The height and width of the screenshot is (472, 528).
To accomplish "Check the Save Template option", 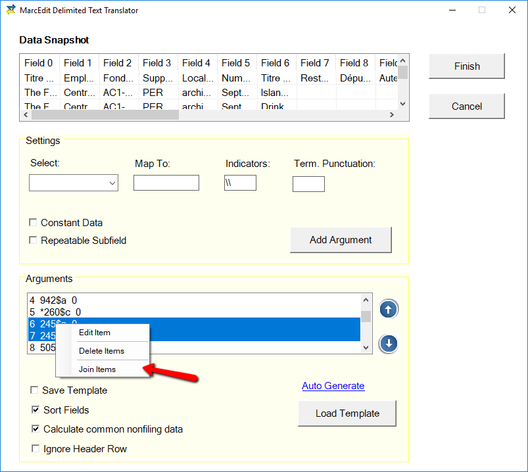I will 34,390.
